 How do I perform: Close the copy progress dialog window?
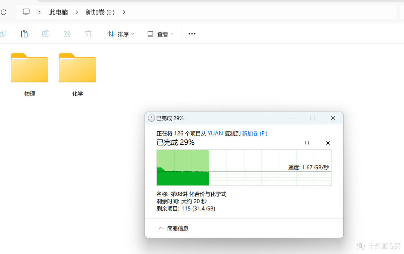(333, 118)
